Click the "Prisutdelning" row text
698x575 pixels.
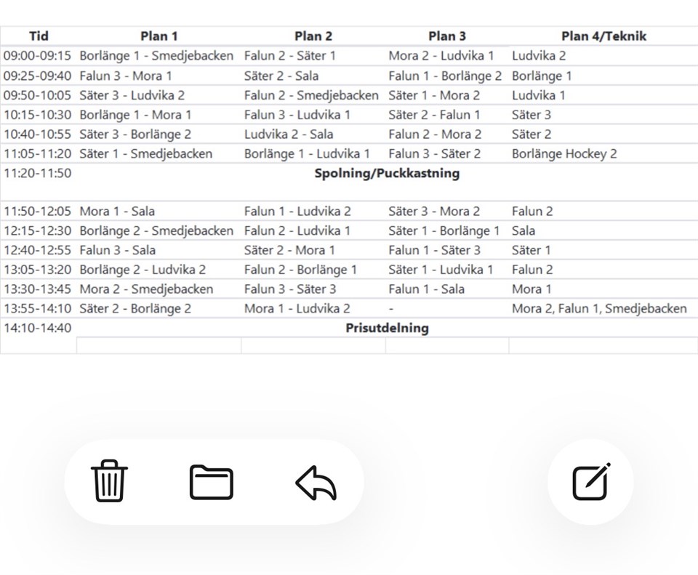(x=387, y=328)
